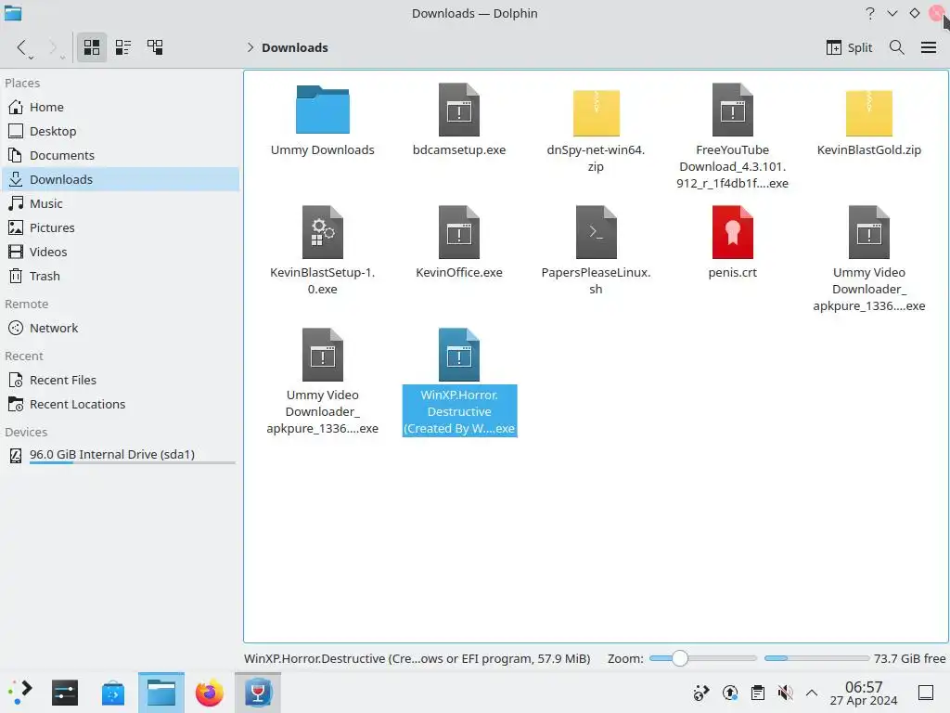Open Trash in Places panel
Screen dimensions: 950x713
click(x=120, y=277)
